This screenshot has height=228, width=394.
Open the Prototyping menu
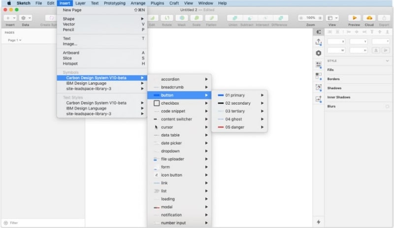click(x=115, y=3)
